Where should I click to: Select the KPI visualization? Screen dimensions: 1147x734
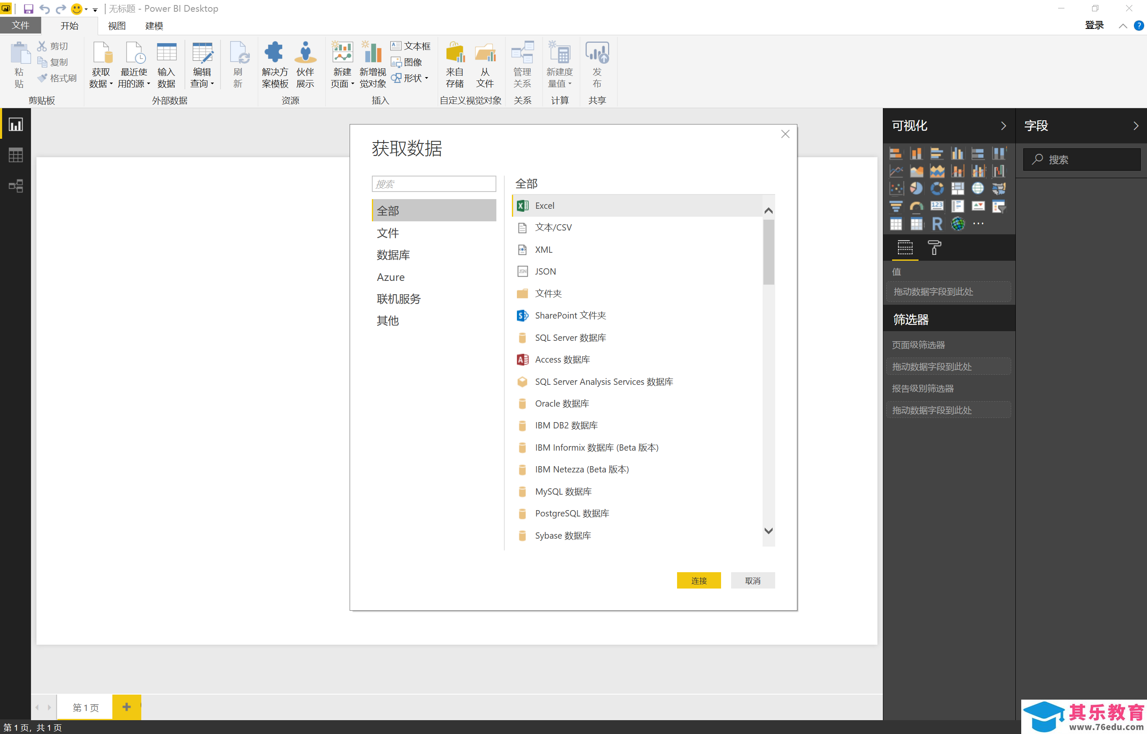[x=978, y=206]
